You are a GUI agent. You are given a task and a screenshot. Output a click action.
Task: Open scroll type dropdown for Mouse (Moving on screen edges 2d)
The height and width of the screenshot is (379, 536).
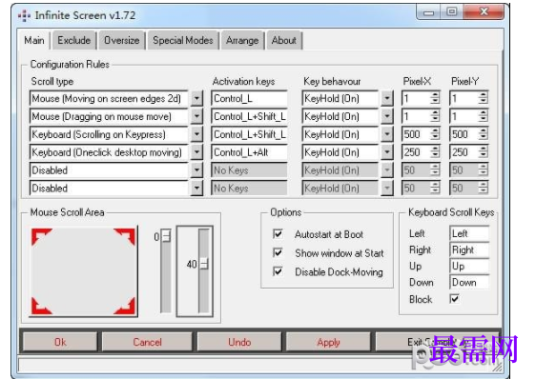click(196, 99)
